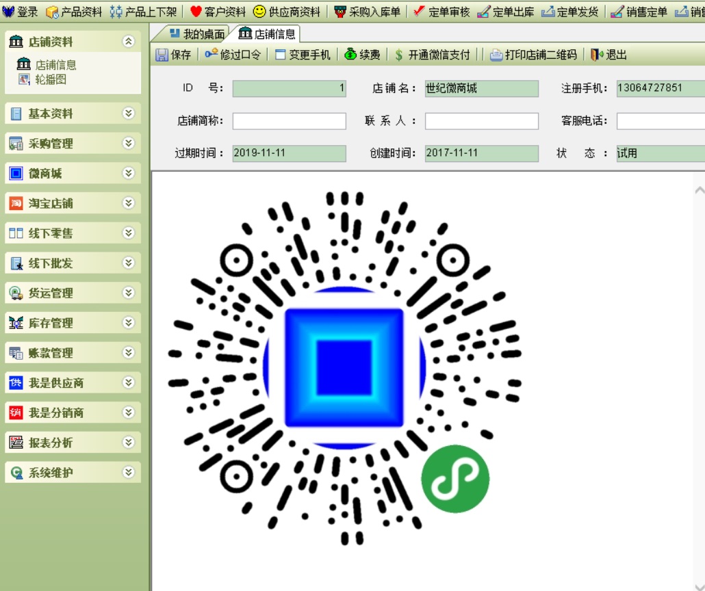Image resolution: width=705 pixels, height=591 pixels.
Task: Click the 状态 field showing 试用
Action: [661, 153]
